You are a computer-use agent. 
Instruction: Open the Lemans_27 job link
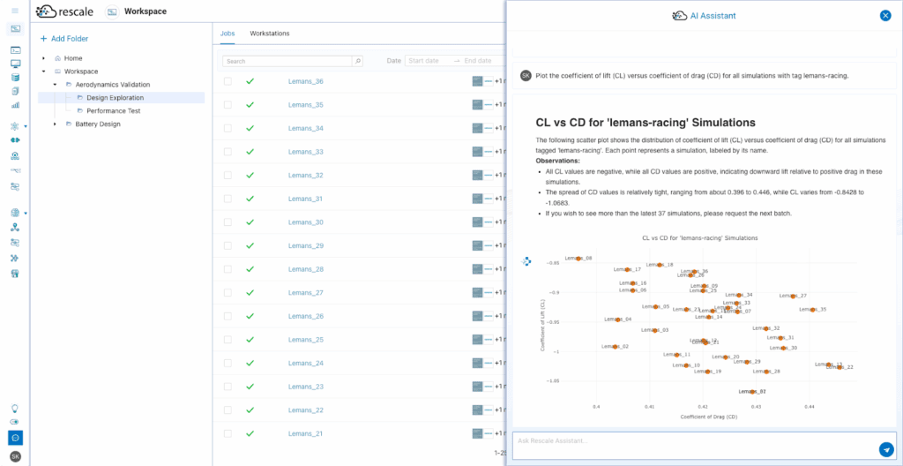point(306,293)
